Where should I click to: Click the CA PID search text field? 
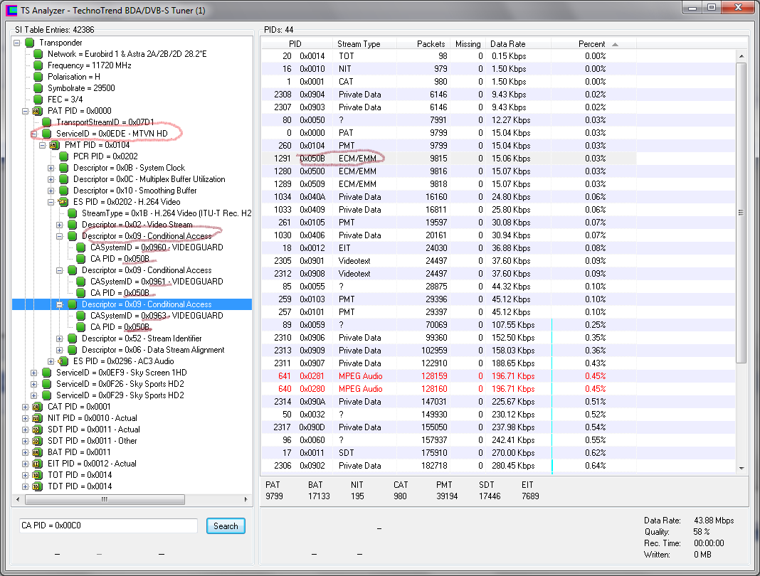[108, 526]
